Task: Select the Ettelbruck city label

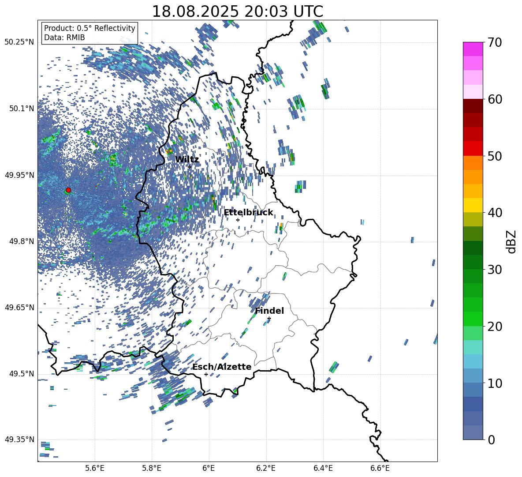Action: (248, 213)
